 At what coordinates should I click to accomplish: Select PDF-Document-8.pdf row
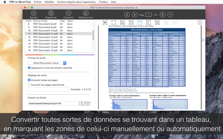point(59,24)
